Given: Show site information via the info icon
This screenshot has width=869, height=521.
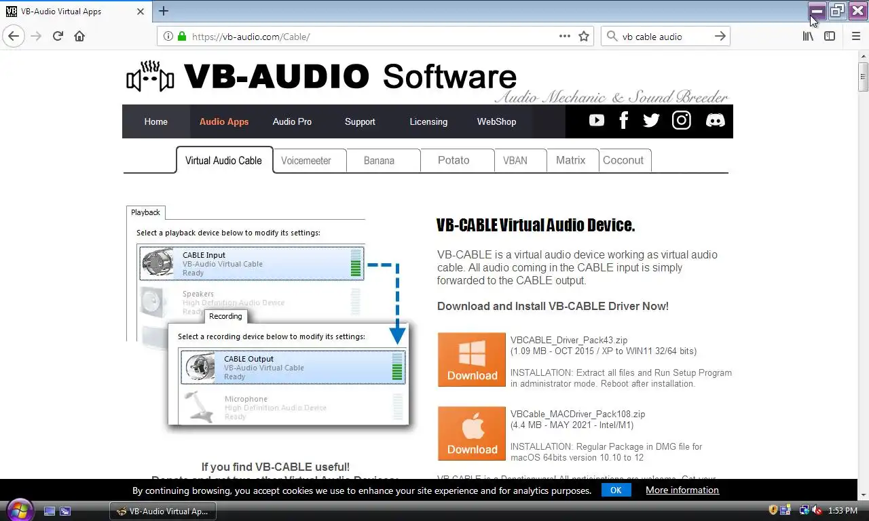Looking at the screenshot, I should pos(168,37).
